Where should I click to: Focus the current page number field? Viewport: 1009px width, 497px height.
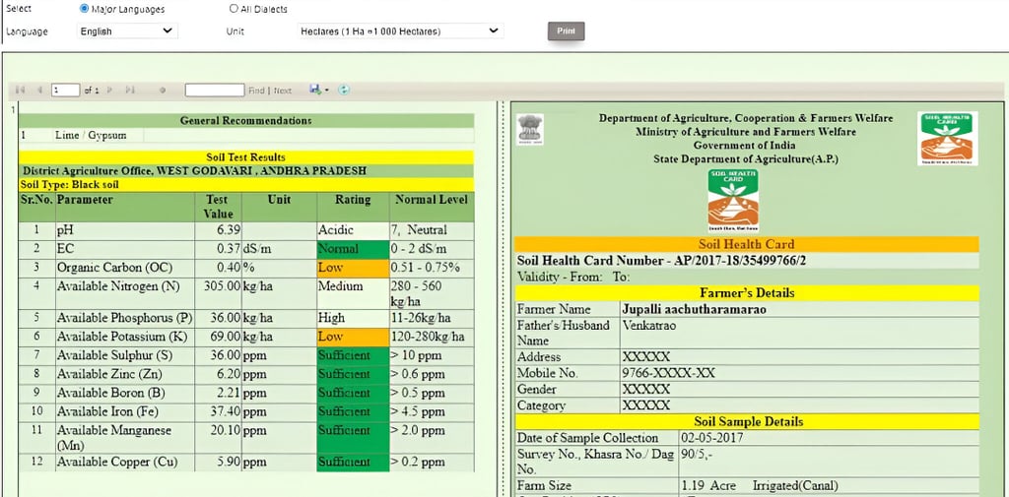[x=66, y=90]
